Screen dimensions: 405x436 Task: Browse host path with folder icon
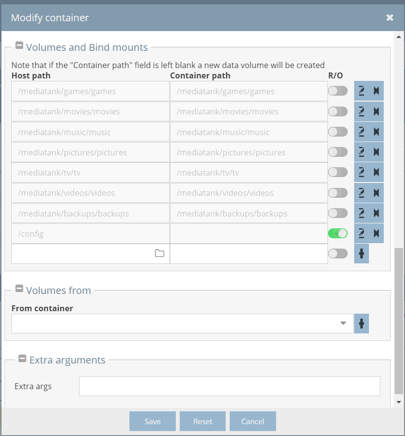pyautogui.click(x=160, y=254)
